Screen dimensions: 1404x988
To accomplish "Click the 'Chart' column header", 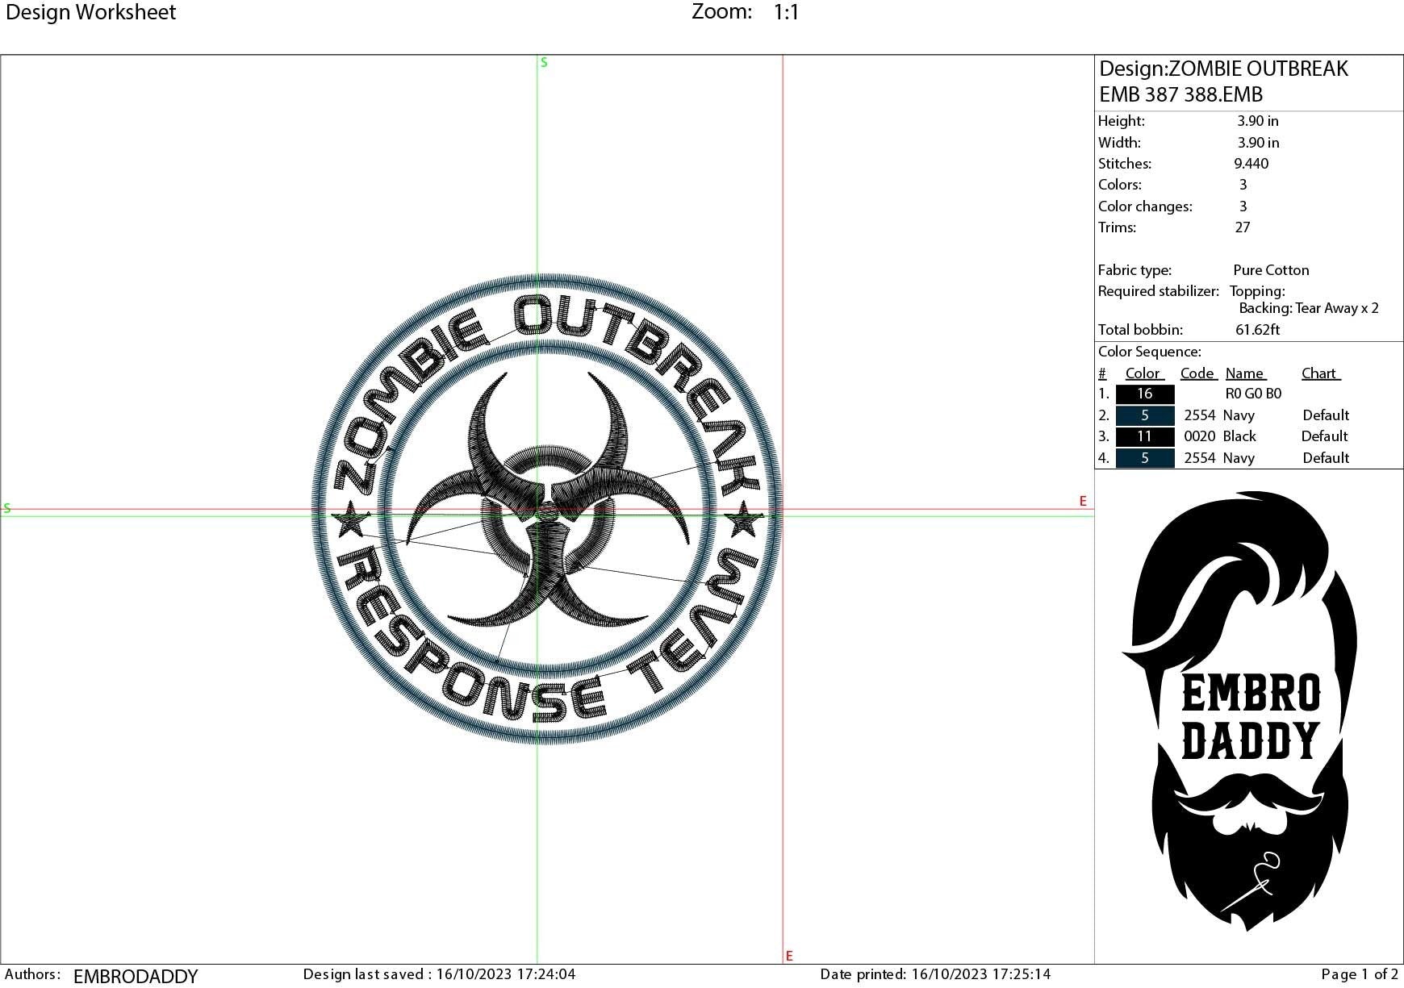I will coord(1321,373).
